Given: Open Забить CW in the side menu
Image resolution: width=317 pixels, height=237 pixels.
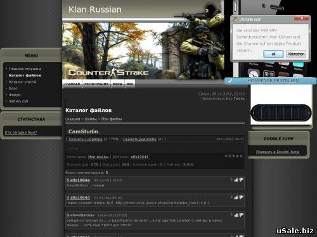Looking at the screenshot, I should coord(18,101).
